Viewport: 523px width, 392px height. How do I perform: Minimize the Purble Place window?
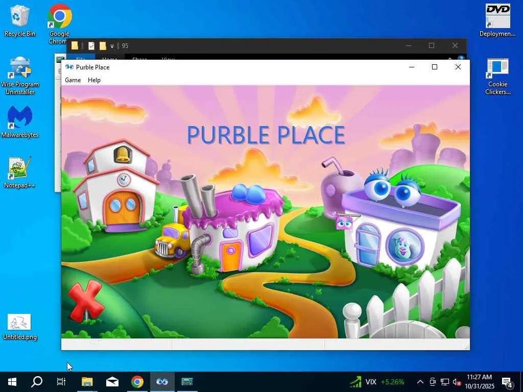(x=412, y=67)
